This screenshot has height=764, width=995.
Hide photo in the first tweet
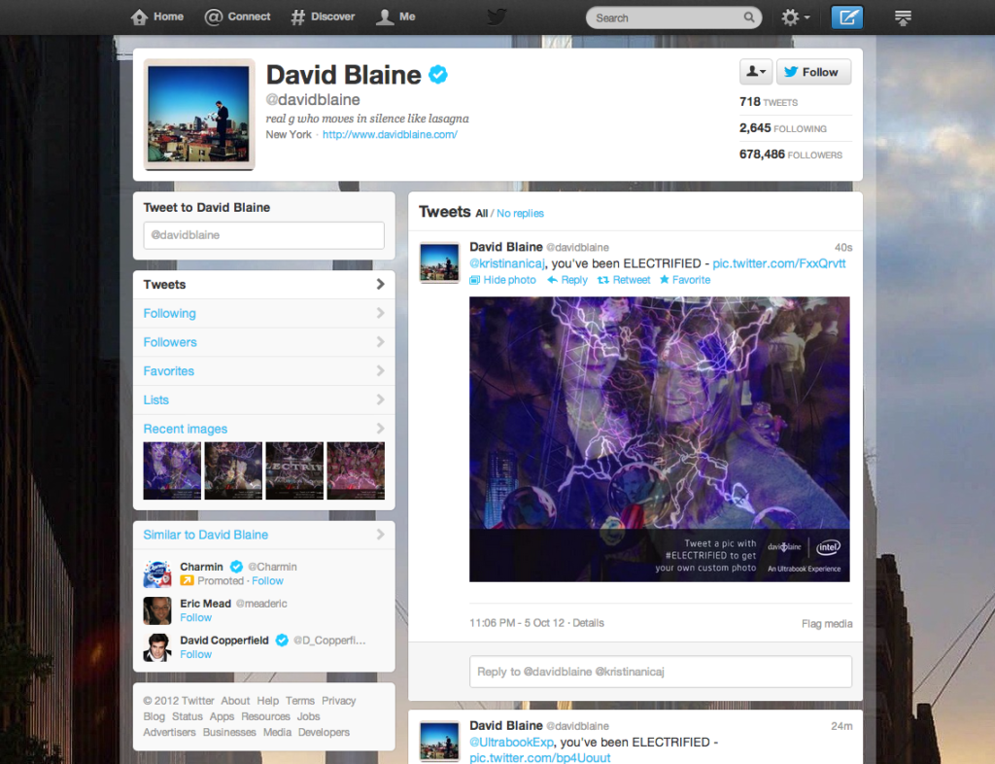(x=502, y=280)
